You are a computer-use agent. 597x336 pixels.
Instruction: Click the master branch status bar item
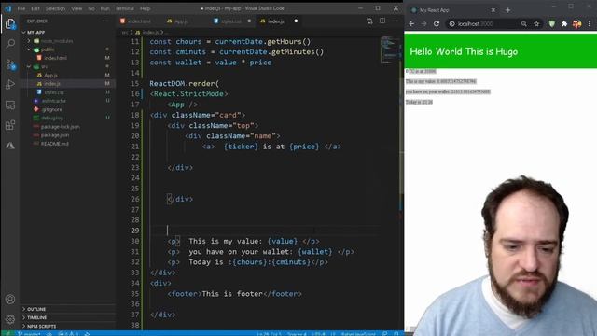29,334
